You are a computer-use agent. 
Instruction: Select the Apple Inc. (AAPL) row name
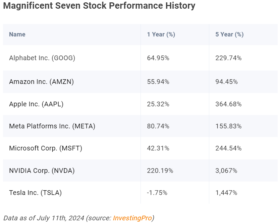coord(36,104)
